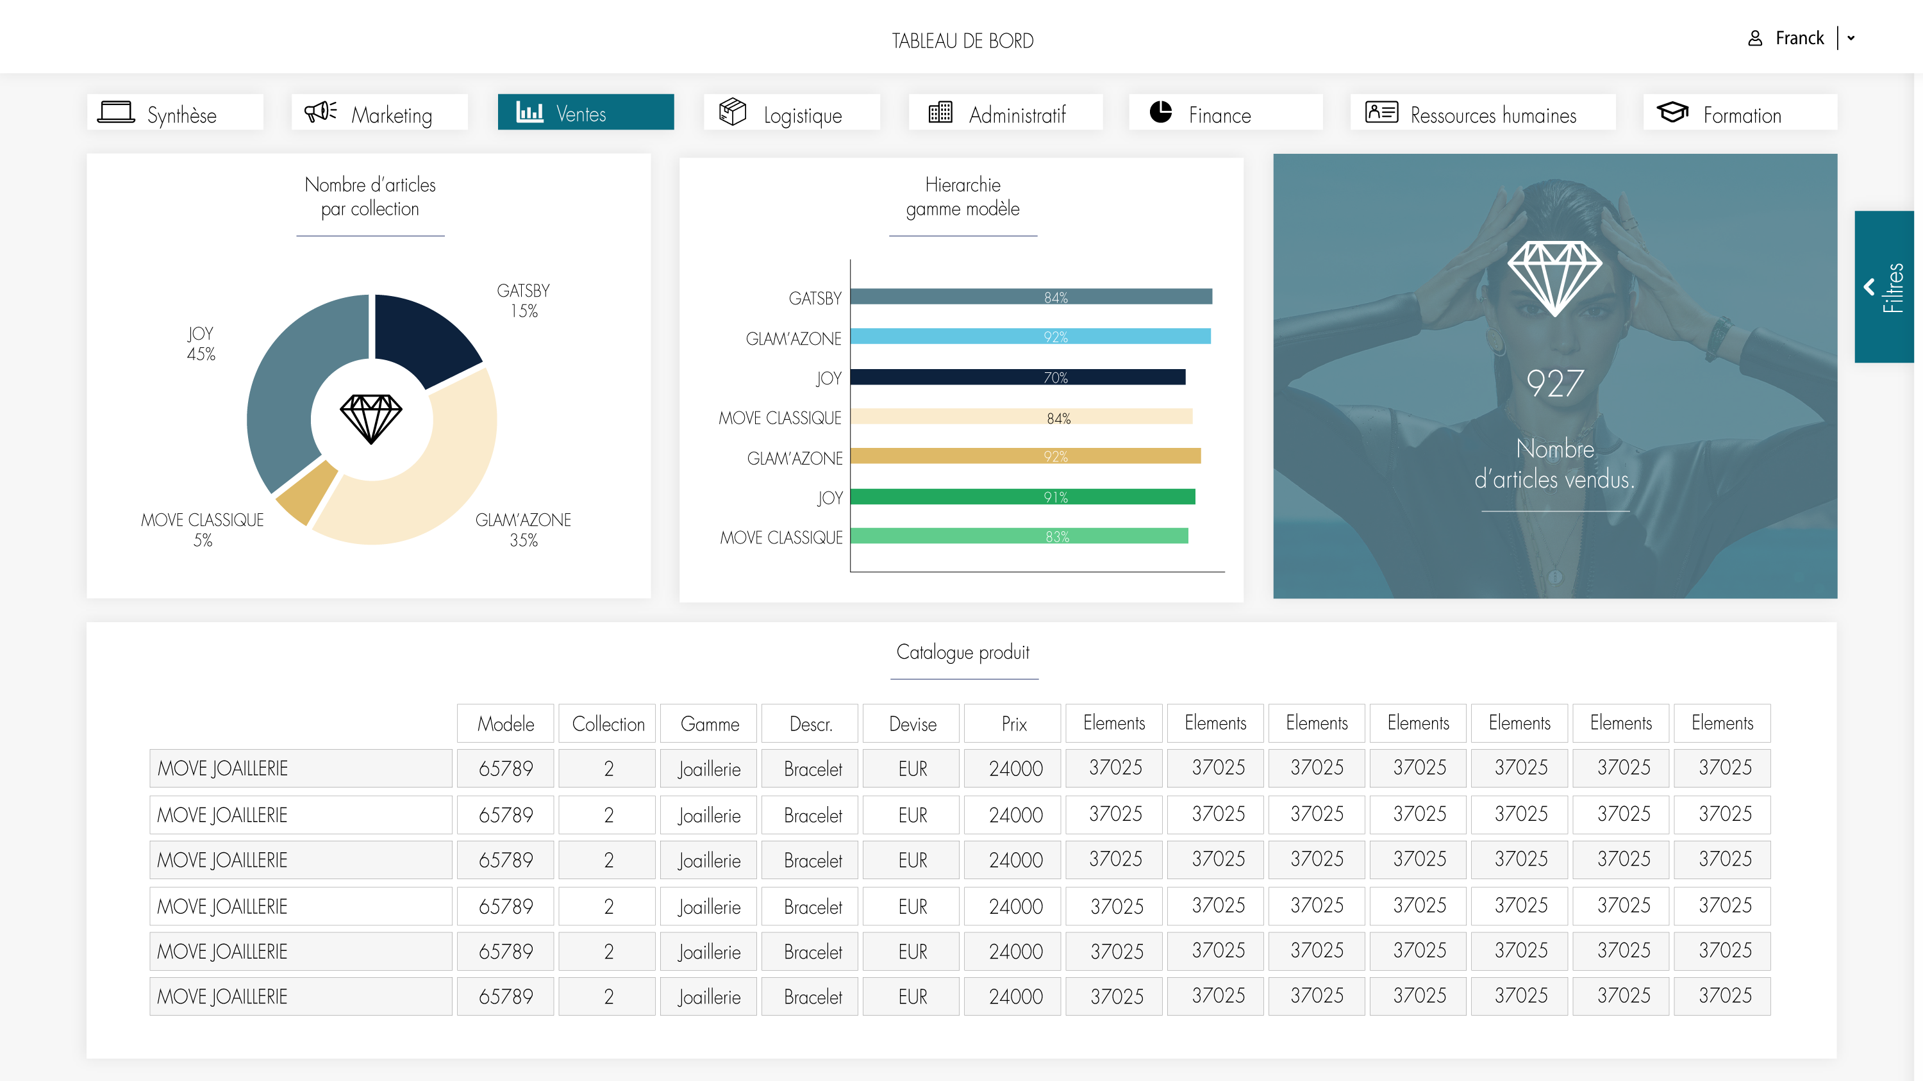Screen dimensions: 1923x1081
Task: Click the building icon beside Administratif
Action: (940, 112)
